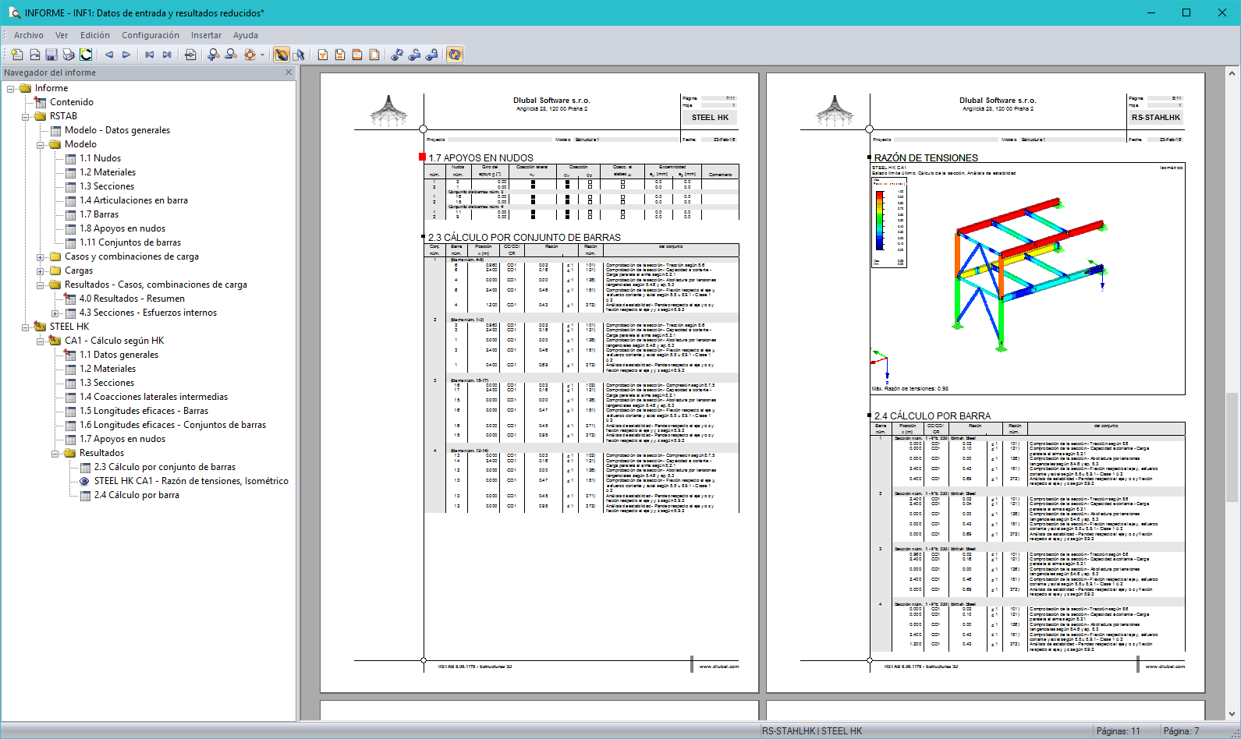This screenshot has height=739, width=1241.
Task: Zoom out with magnifier minus icon
Action: (x=231, y=55)
